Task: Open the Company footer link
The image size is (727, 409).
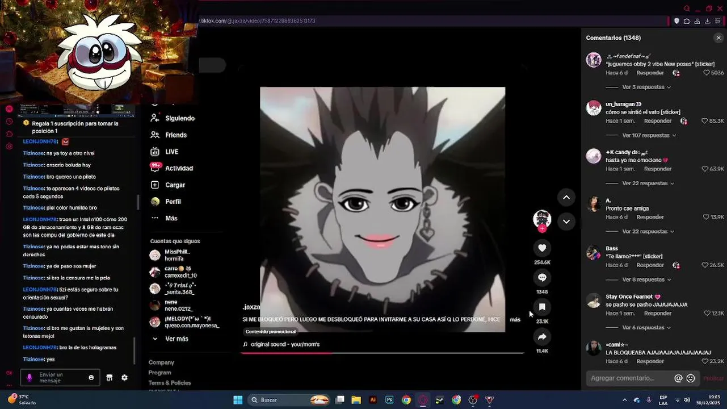Action: (x=161, y=362)
